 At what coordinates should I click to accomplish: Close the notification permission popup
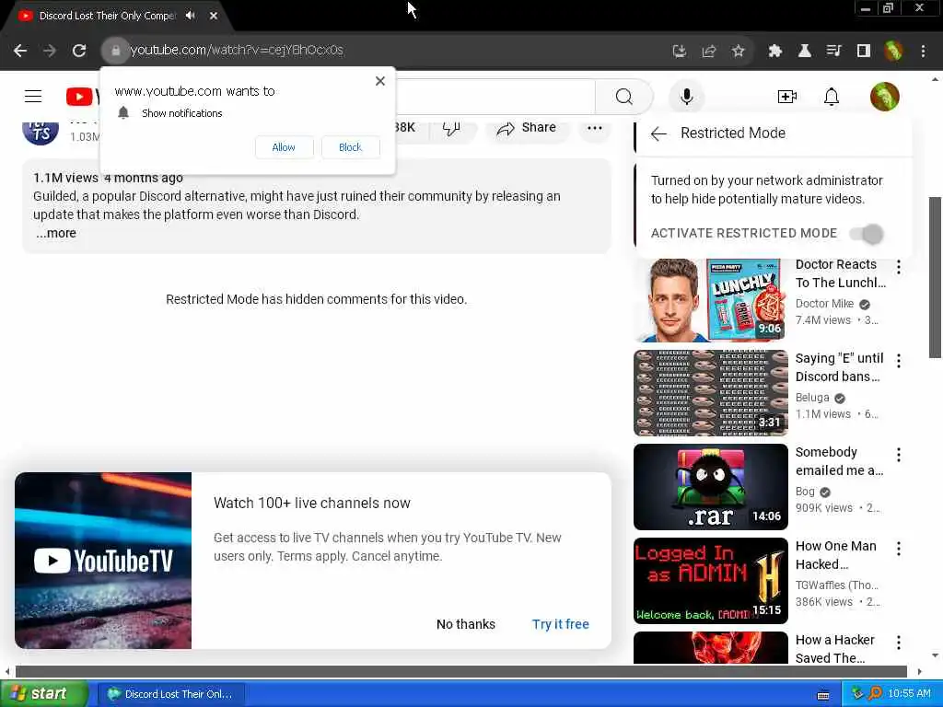pos(380,81)
